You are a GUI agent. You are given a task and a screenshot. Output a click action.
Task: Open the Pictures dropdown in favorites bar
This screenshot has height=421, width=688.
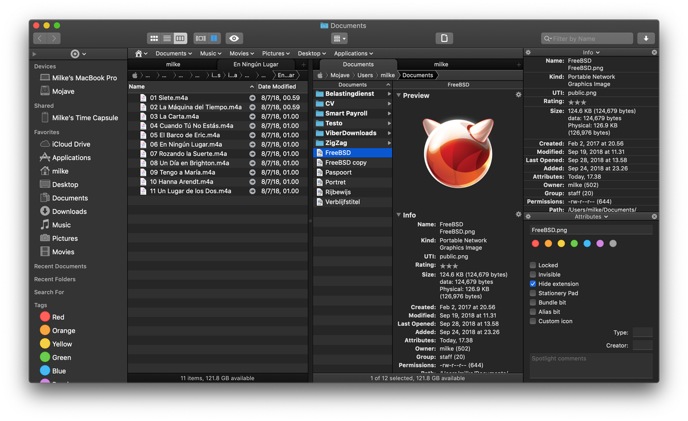coord(276,53)
